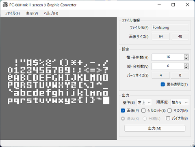Open the 表示(V) menu
The image size is (195, 147).
tap(32, 13)
